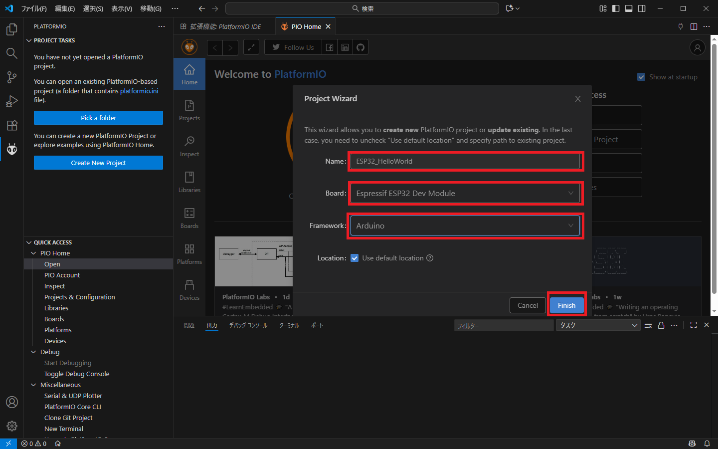Toggle the primary sidebar layout button

[616, 8]
